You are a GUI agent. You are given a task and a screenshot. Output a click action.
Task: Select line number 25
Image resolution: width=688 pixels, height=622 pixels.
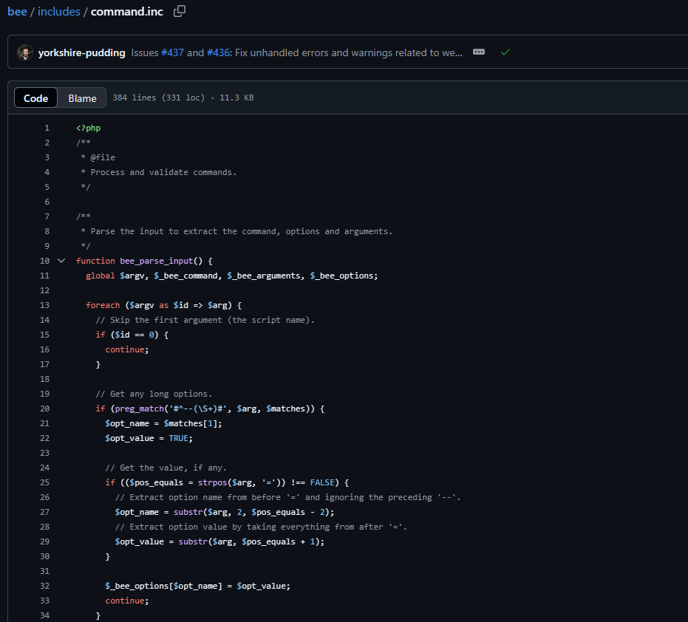[45, 482]
